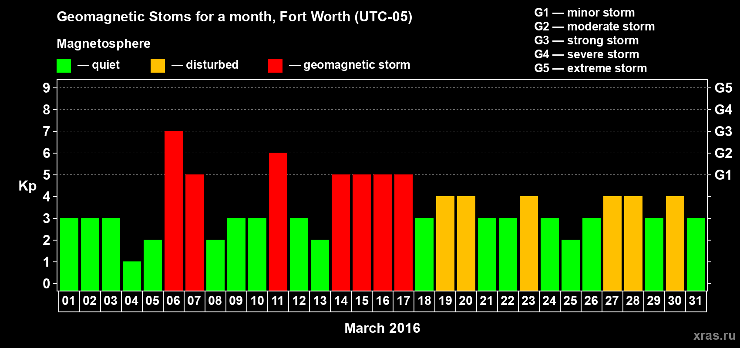Screen dimensions: 740x348
Task: Click the Kp axis value 5
Action: coord(47,175)
